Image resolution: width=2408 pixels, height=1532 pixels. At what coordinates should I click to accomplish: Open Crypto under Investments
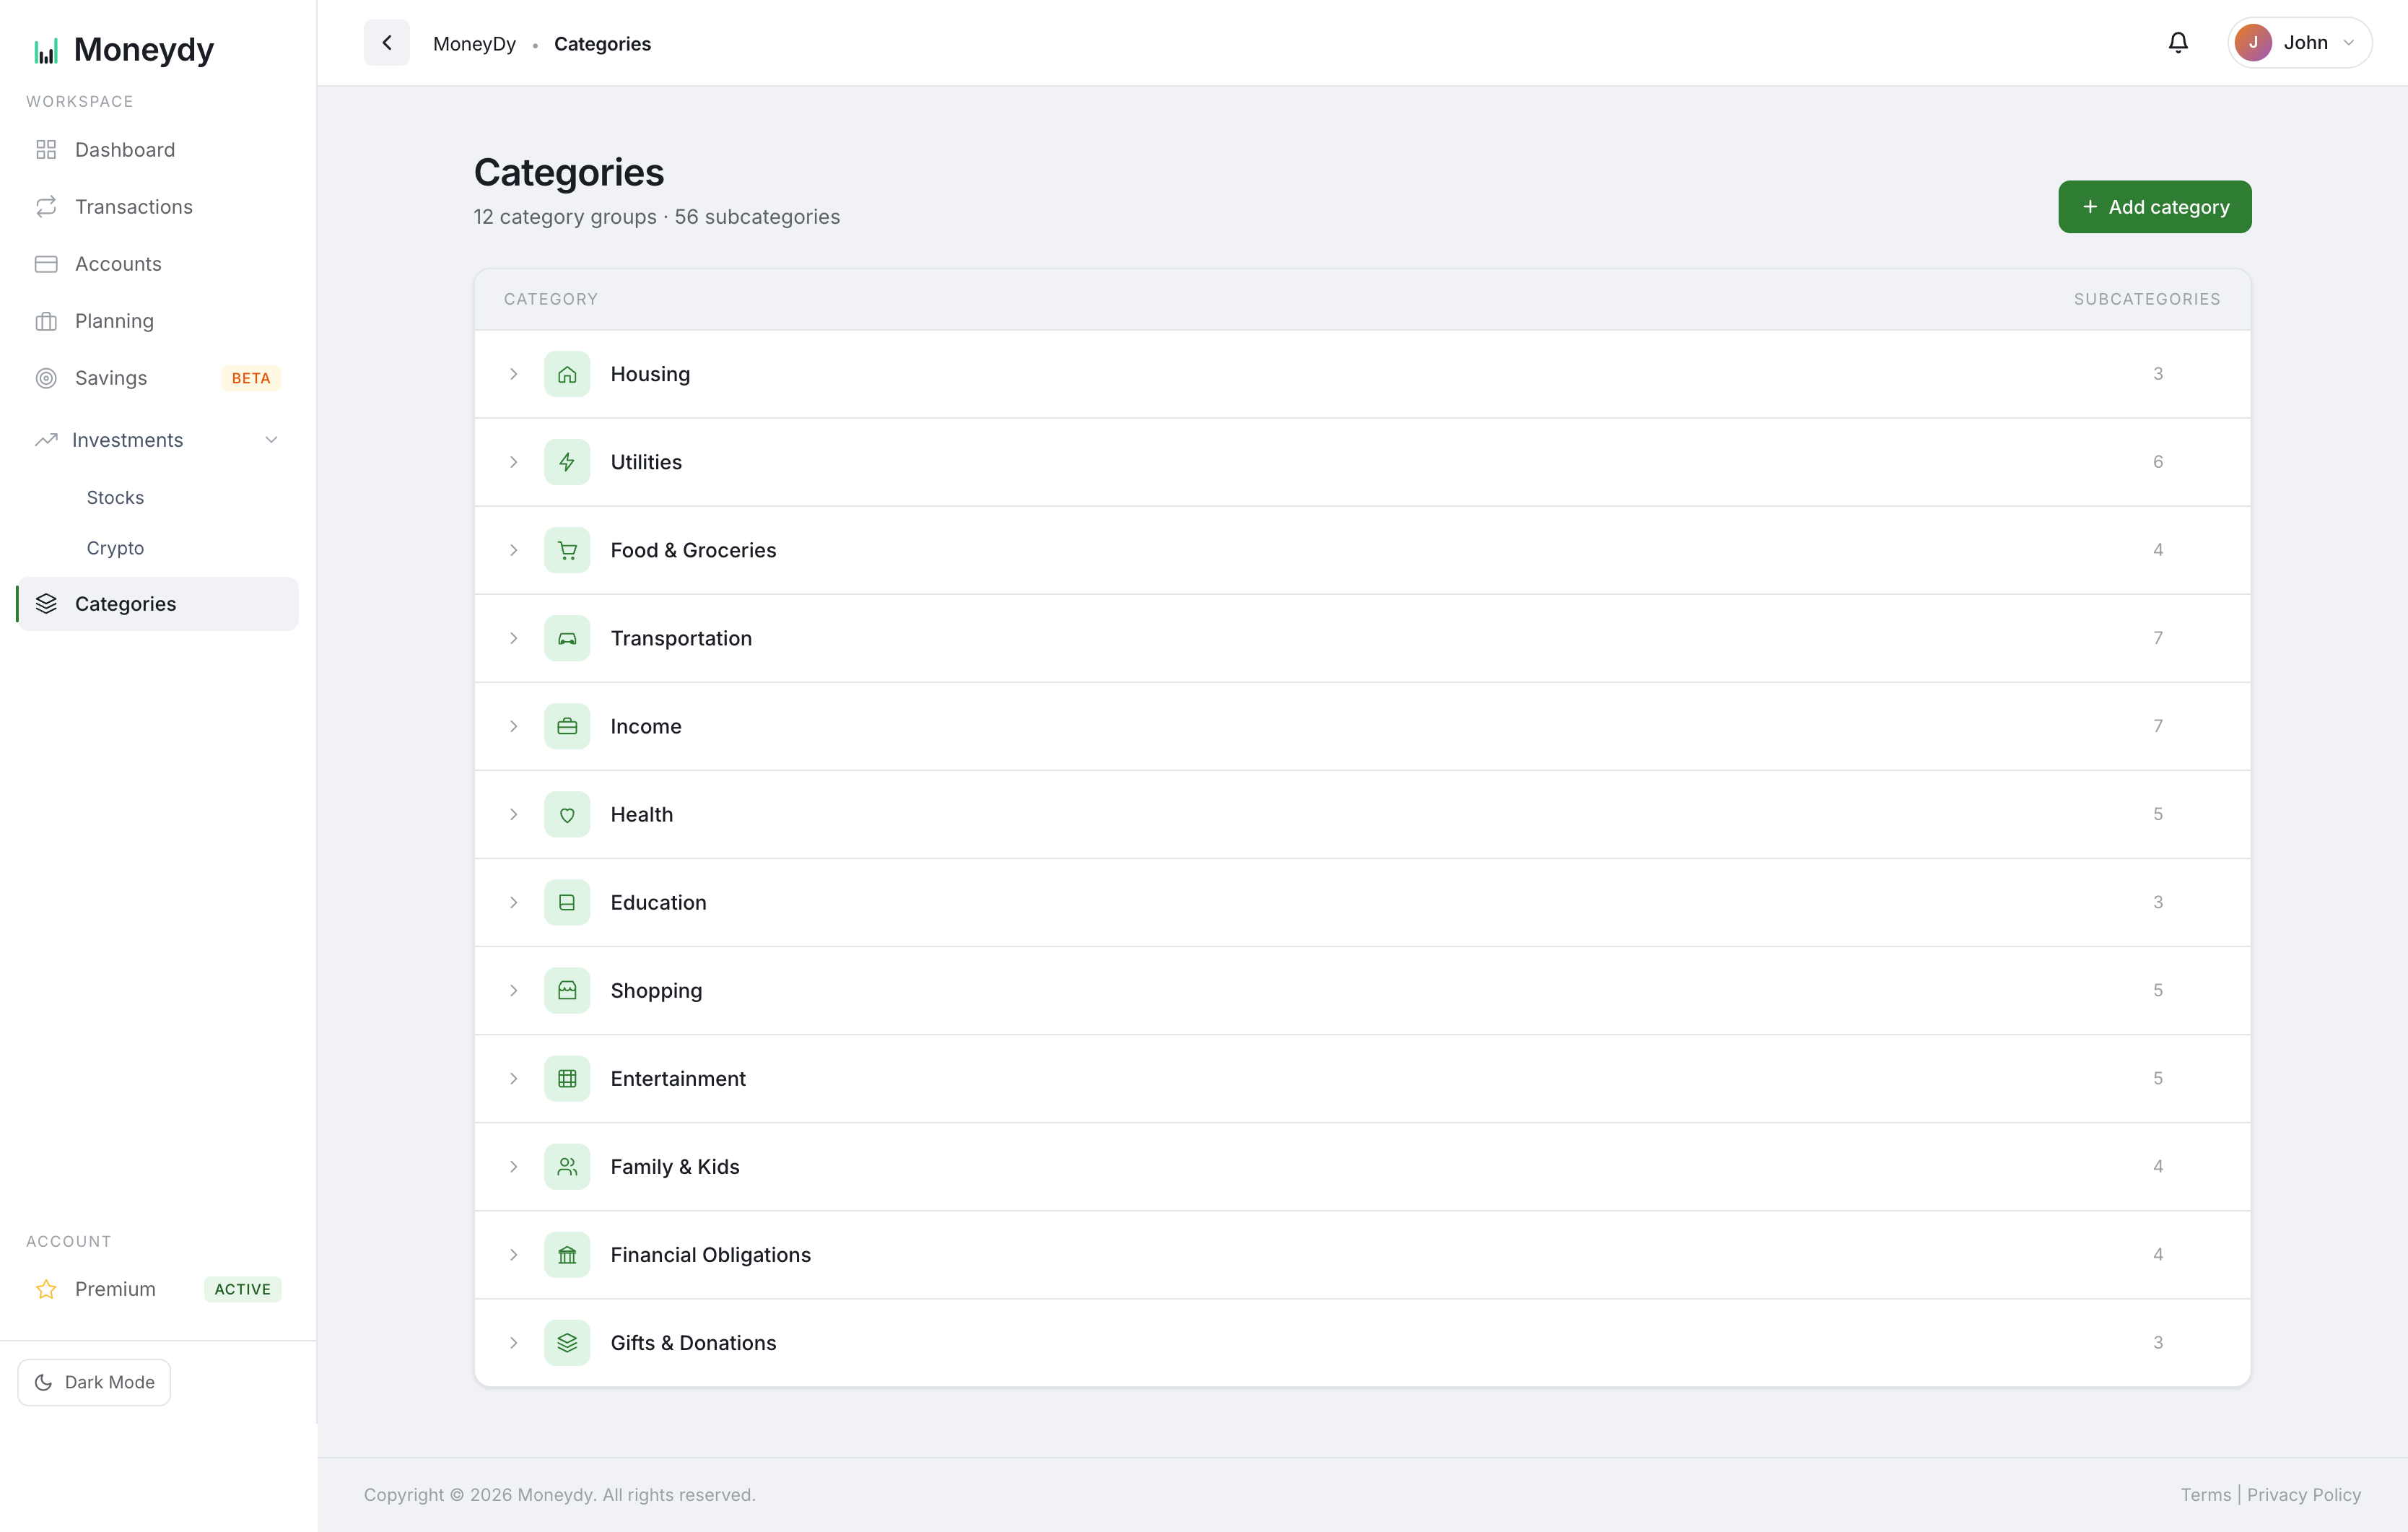[115, 548]
